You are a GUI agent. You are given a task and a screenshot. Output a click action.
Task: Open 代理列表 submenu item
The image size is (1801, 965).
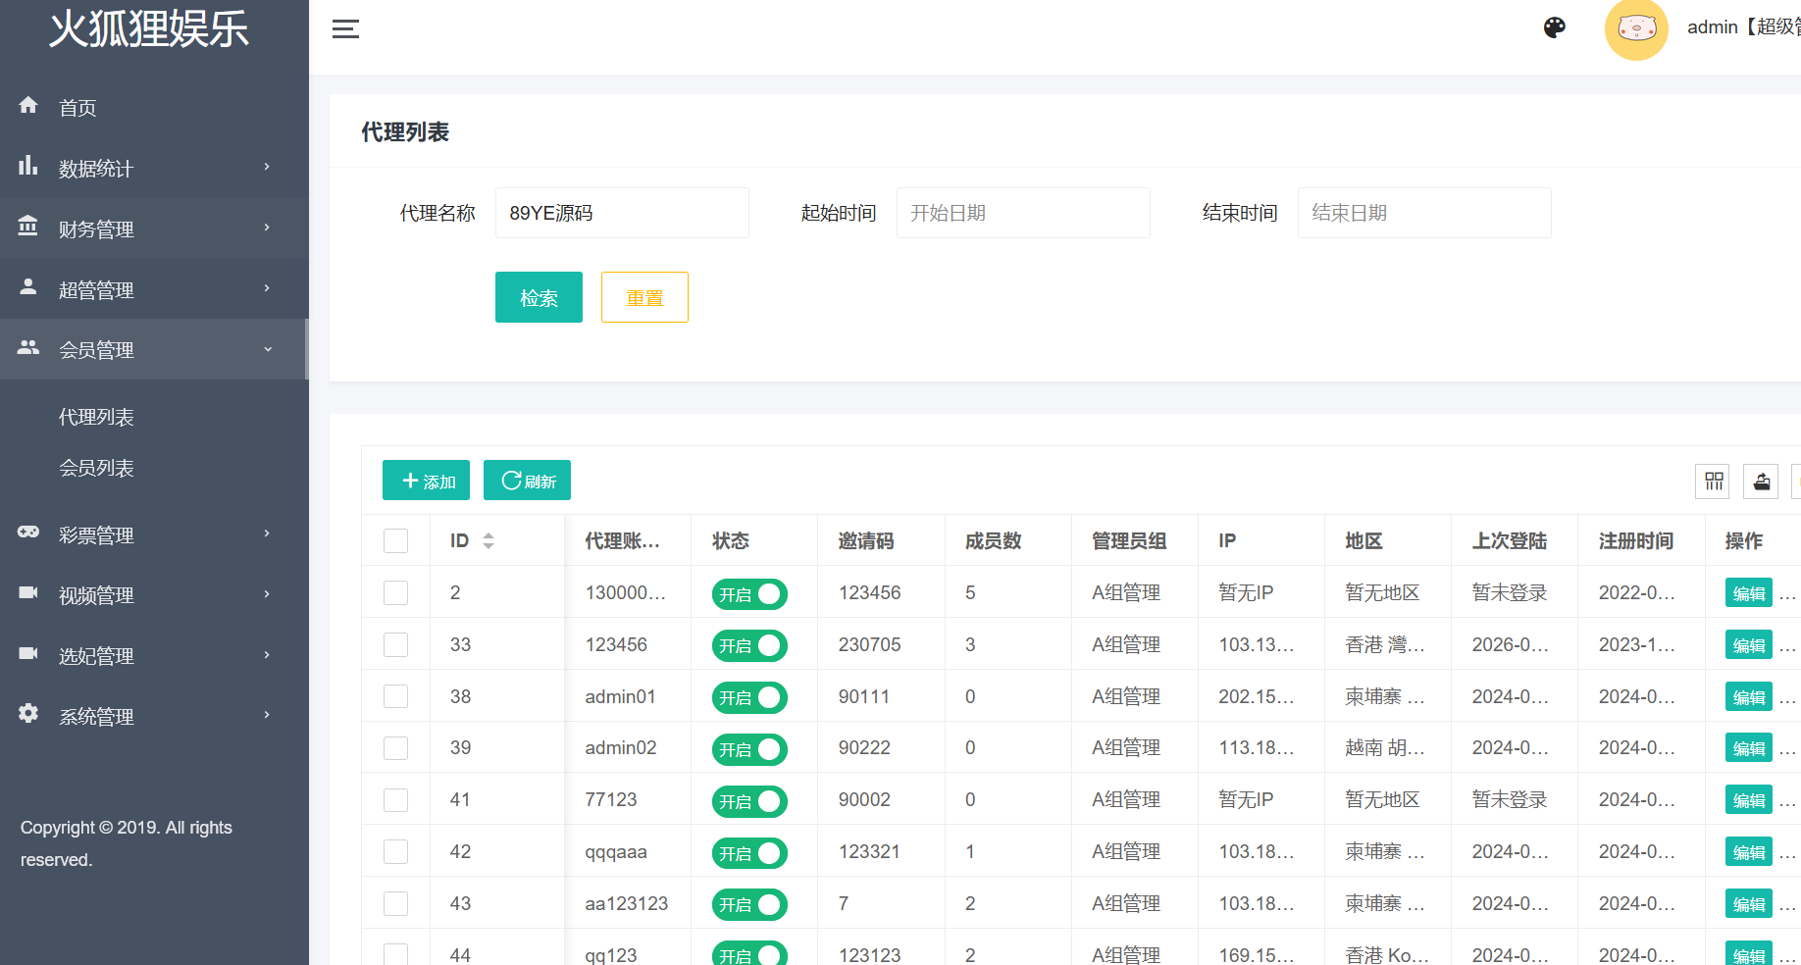pyautogui.click(x=96, y=417)
